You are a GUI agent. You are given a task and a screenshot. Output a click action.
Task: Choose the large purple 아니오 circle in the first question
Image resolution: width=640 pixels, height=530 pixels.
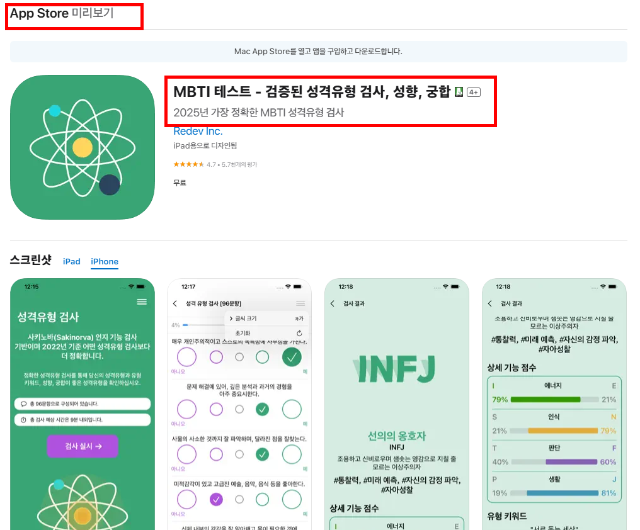[x=186, y=357]
